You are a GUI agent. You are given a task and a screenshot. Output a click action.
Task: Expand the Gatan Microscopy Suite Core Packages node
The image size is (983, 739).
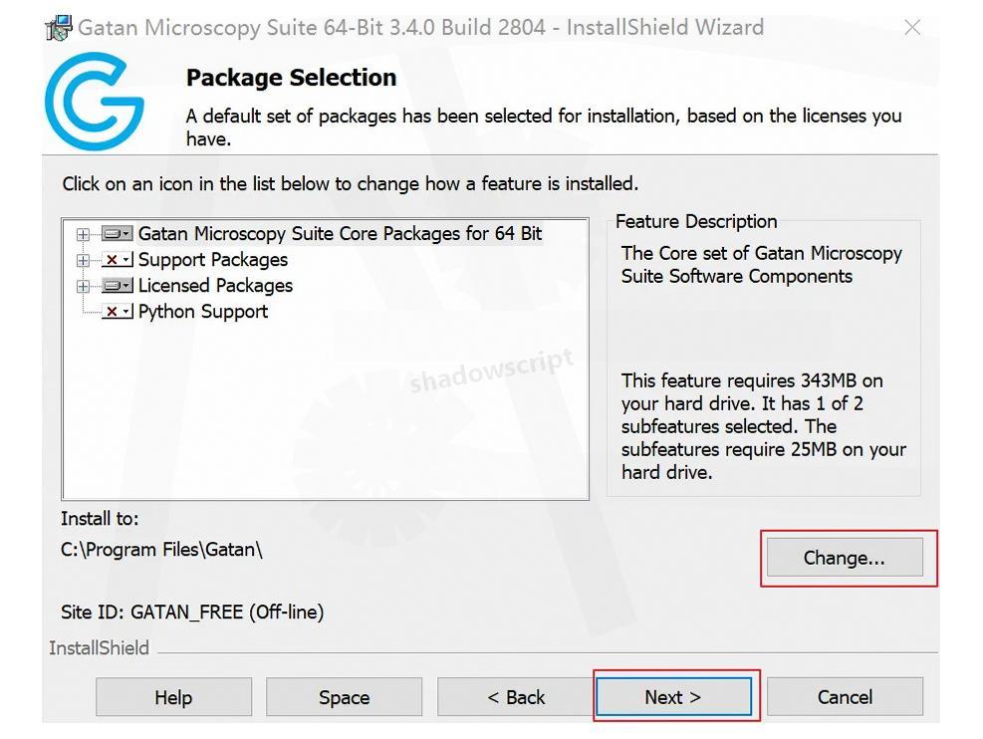83,235
